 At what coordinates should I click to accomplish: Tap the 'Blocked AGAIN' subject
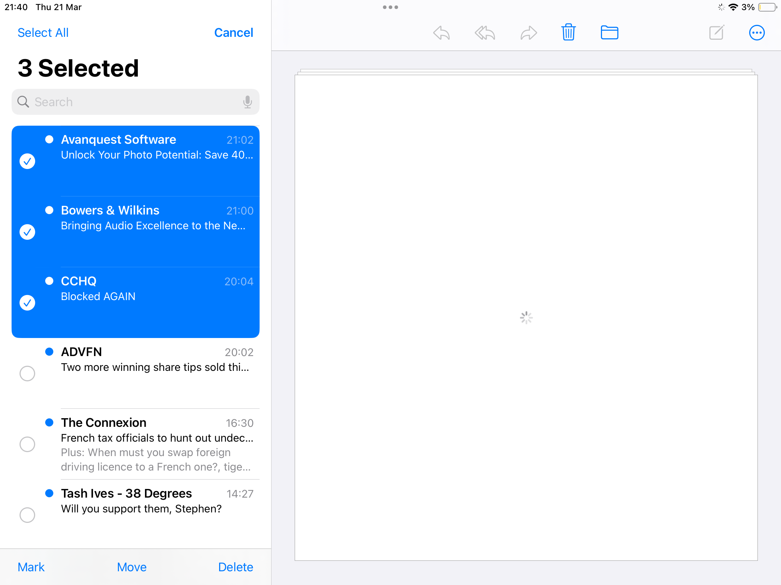click(98, 296)
